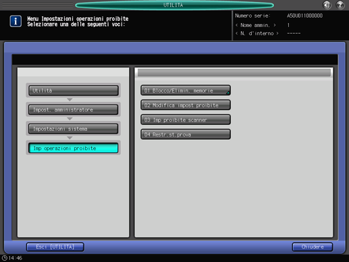Open 02 Modifica impost proibite
This screenshot has height=262, width=349.
tap(186, 105)
